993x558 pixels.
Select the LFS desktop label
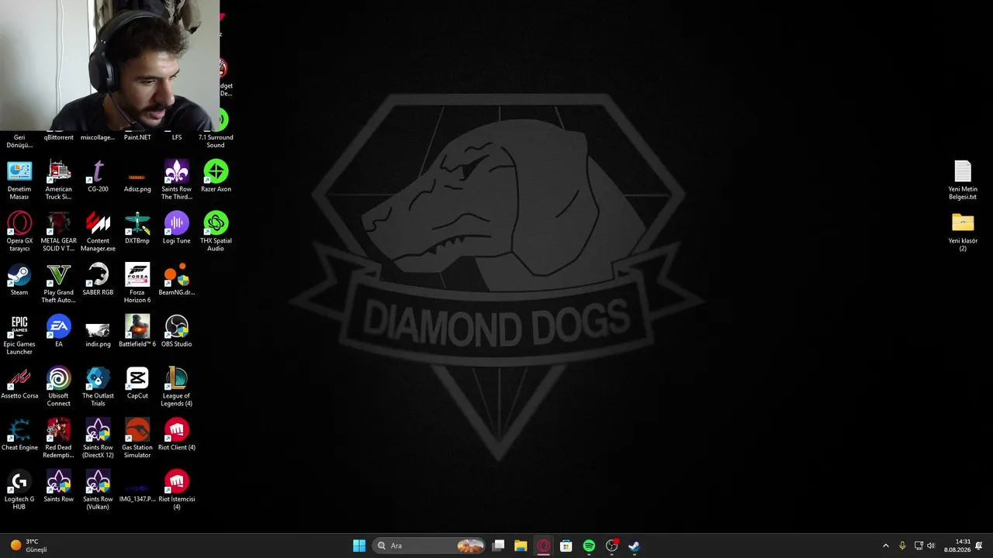pyautogui.click(x=177, y=137)
